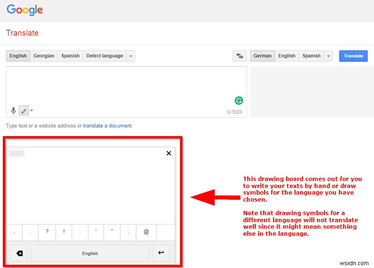Open the translate a document link

pyautogui.click(x=108, y=126)
